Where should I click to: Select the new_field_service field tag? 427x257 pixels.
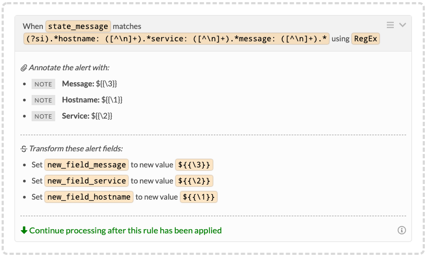click(x=87, y=181)
